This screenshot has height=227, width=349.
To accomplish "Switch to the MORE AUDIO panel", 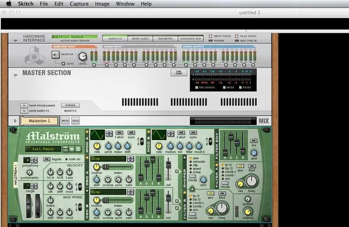I will coord(140,39).
